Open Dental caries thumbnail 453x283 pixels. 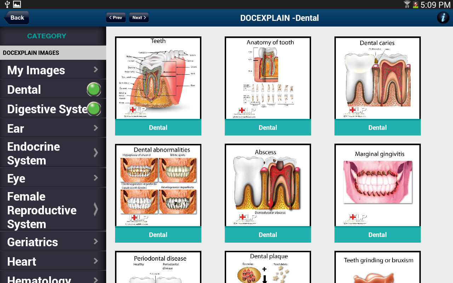point(378,78)
